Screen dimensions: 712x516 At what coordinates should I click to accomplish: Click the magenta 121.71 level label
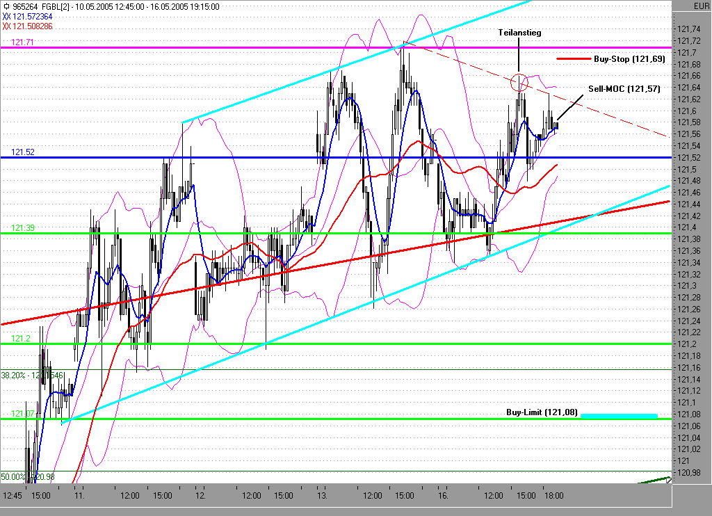22,42
